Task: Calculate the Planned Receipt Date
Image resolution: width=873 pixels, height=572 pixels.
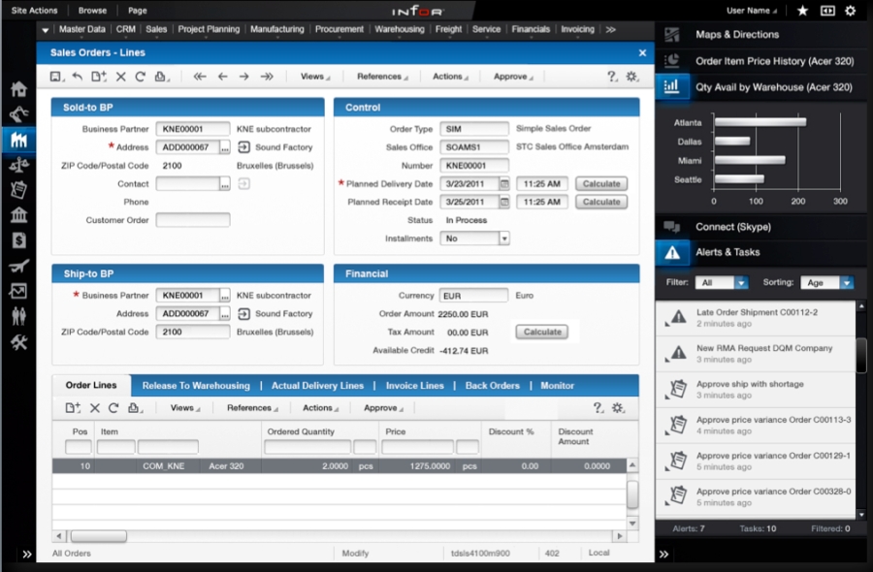Action: coord(601,202)
